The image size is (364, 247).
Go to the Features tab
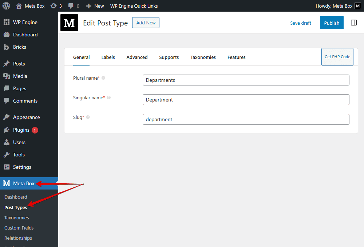point(236,57)
